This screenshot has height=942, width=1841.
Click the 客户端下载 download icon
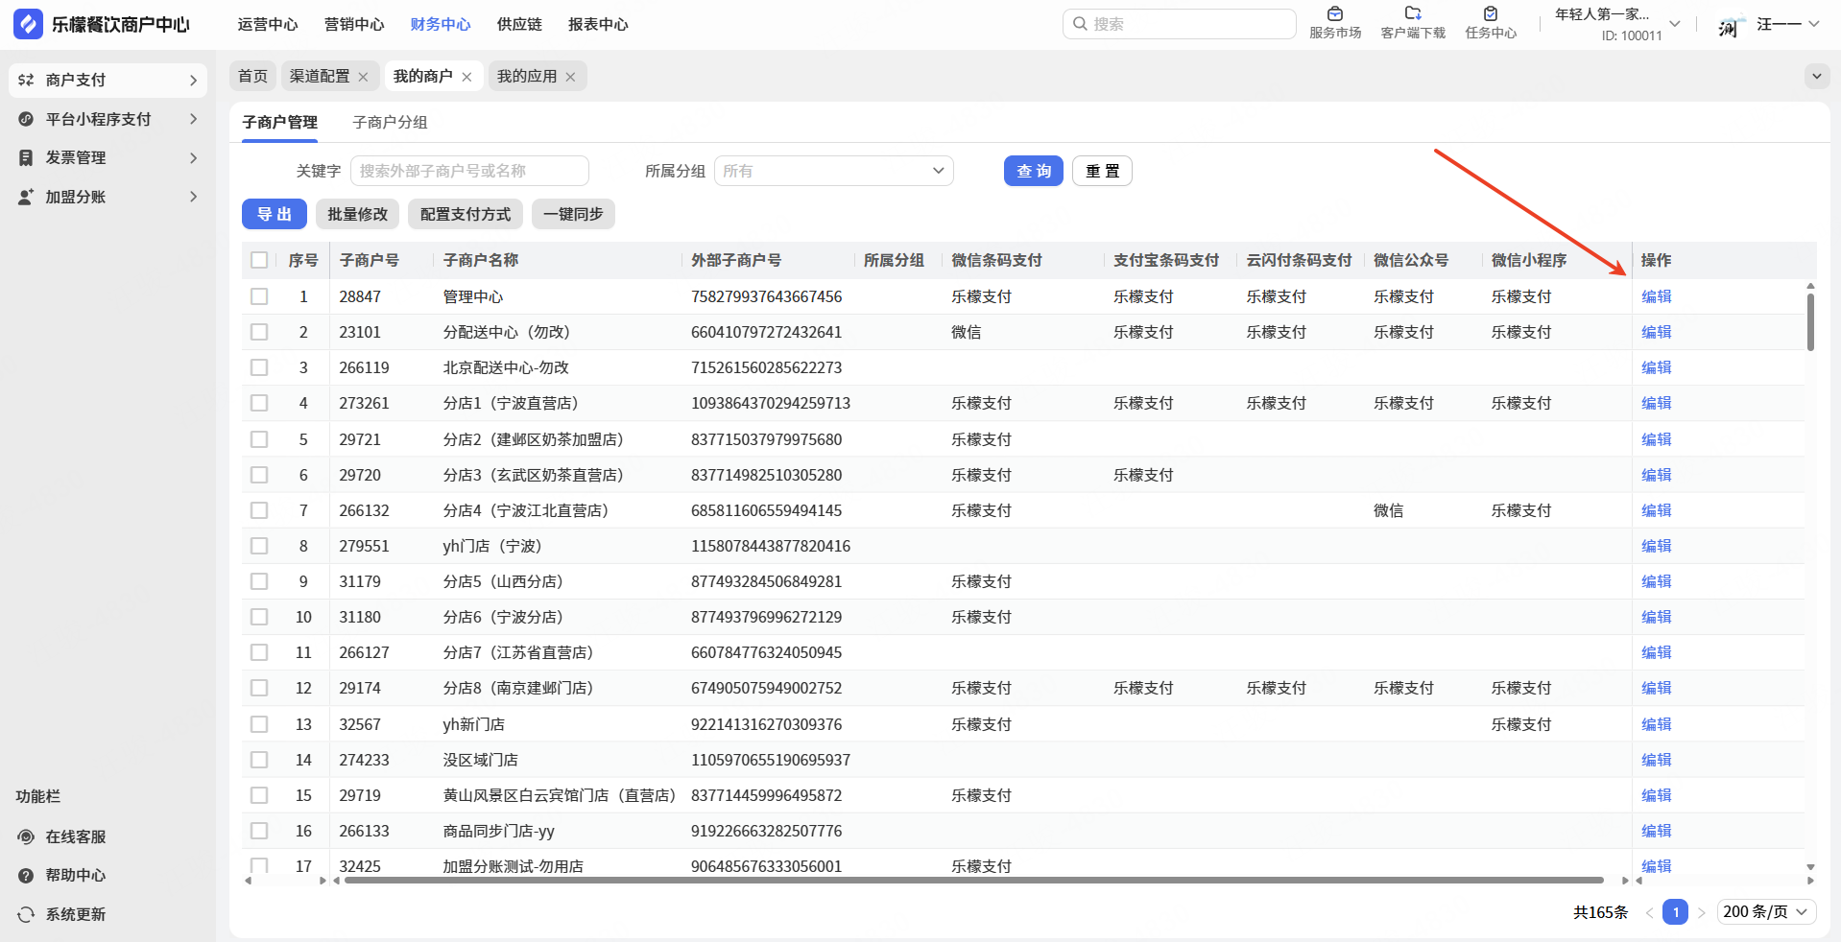[x=1412, y=14]
